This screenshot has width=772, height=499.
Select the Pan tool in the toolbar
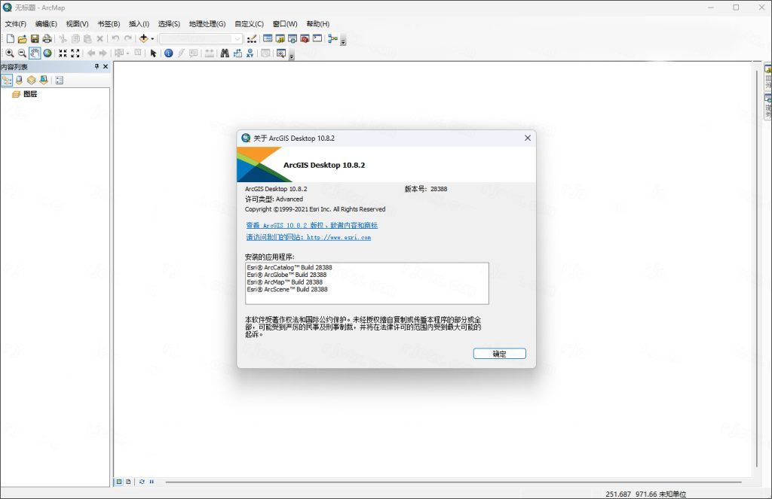click(x=35, y=53)
